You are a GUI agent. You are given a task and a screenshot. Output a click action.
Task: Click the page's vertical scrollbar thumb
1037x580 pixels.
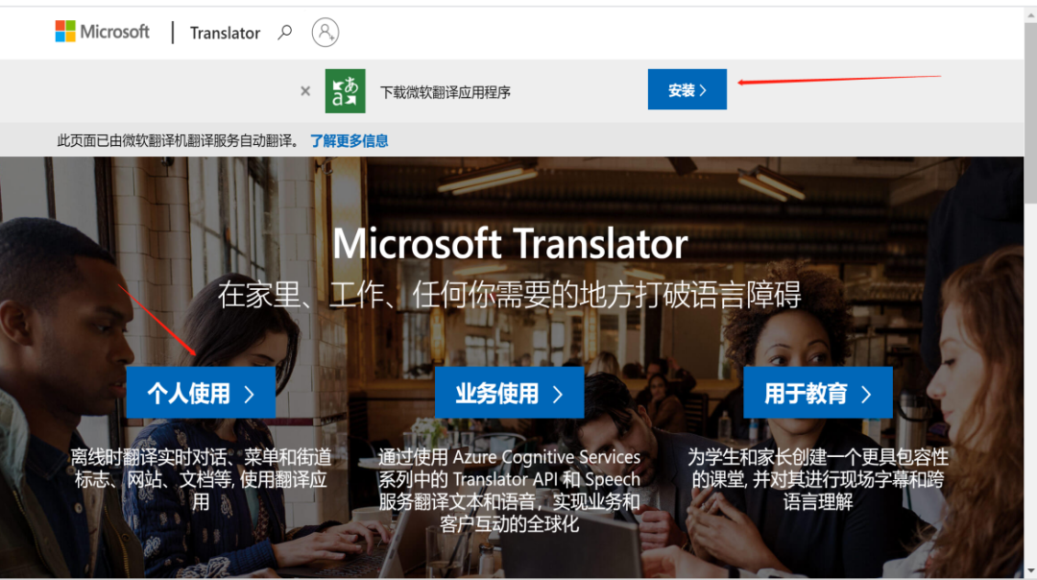coord(1030,112)
